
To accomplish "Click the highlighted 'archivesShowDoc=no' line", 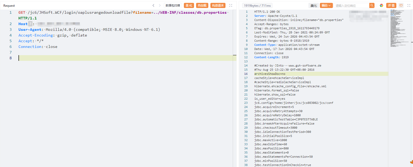I will click(270, 74).
